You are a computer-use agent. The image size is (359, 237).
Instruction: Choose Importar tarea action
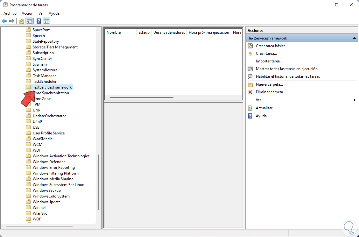pyautogui.click(x=269, y=61)
